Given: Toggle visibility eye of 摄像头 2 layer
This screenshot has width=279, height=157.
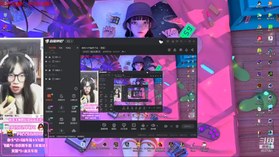Looking at the screenshot, I should (46, 70).
